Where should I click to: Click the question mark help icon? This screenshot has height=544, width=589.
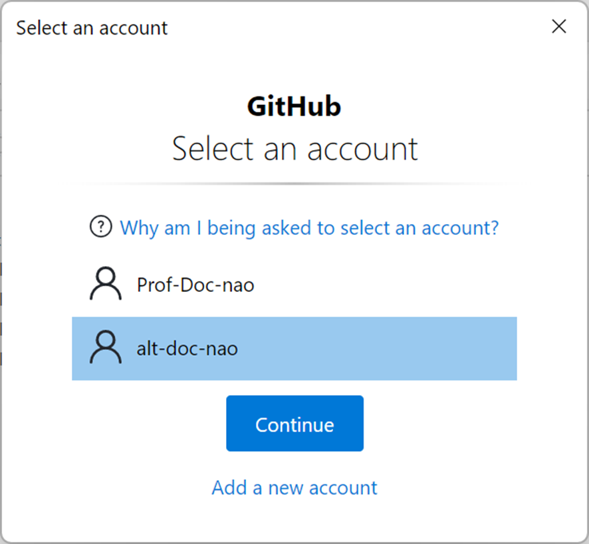(100, 227)
